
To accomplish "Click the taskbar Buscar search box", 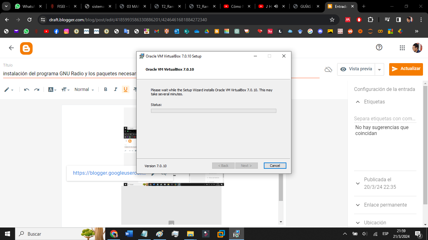I will (x=60, y=234).
